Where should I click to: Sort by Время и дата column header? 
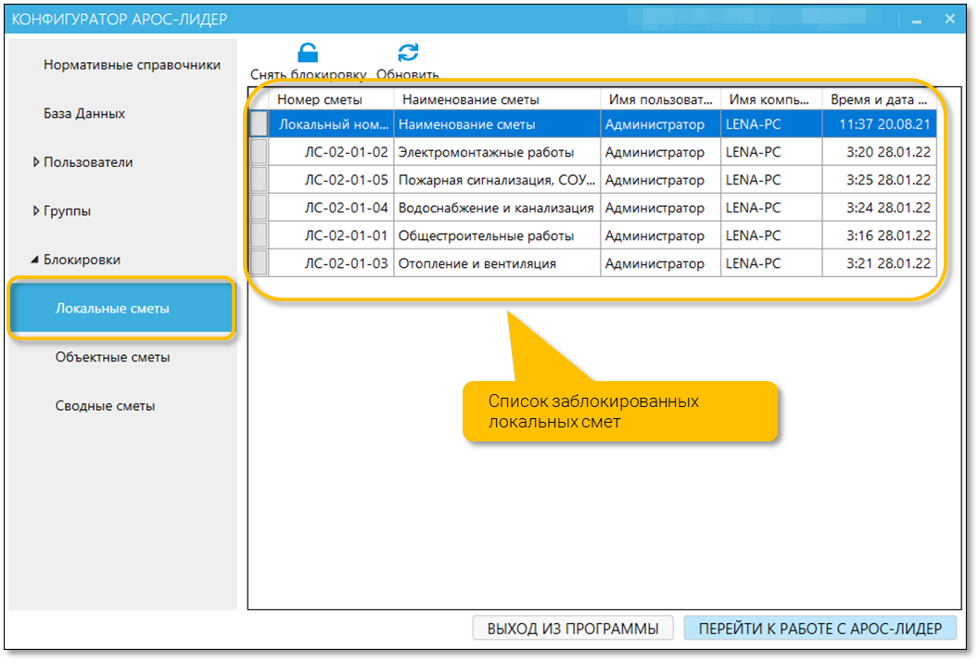tap(879, 99)
